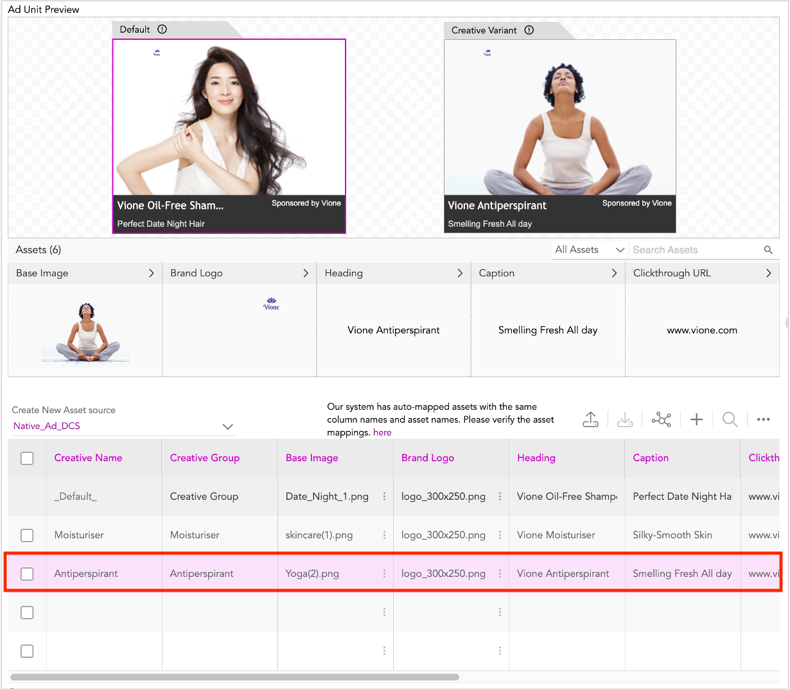
Task: Click the Search Assets magnifier icon
Action: pos(768,250)
